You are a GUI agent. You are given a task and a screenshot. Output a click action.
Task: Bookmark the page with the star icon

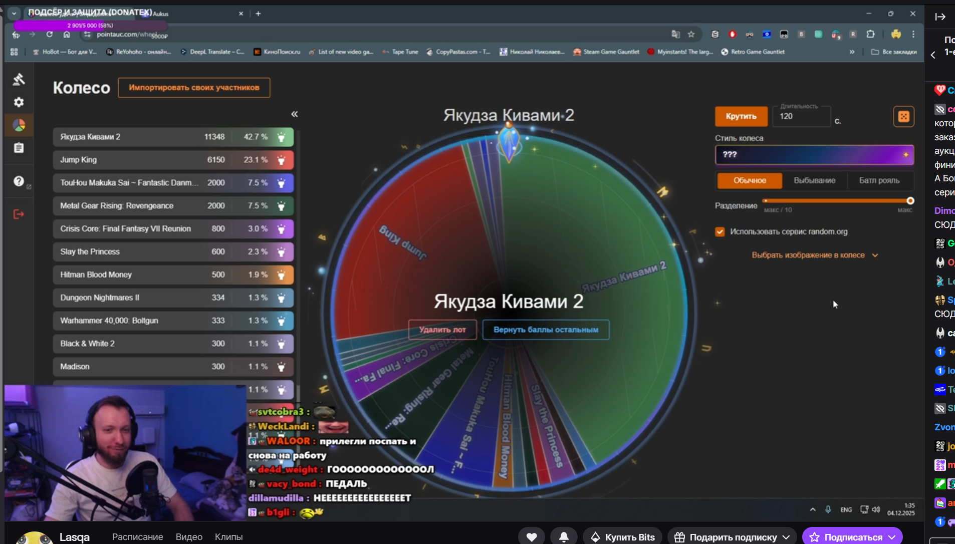691,34
